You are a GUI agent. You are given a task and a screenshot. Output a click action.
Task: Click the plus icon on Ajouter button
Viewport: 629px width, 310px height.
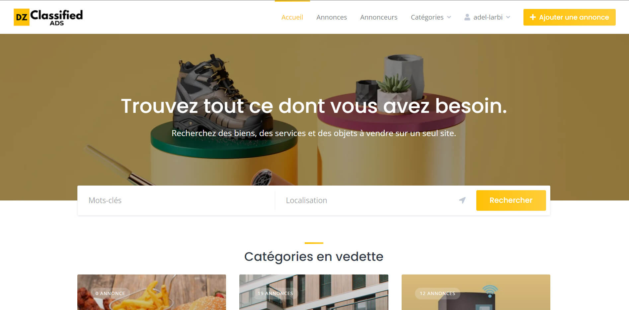(533, 17)
